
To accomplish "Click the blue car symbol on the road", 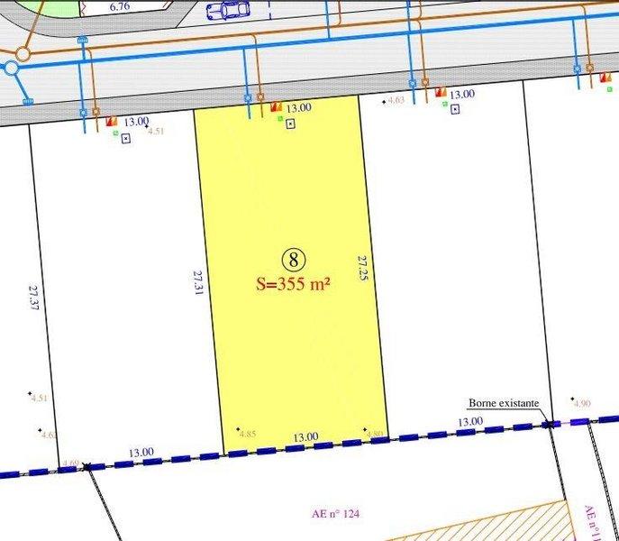I will (x=229, y=10).
